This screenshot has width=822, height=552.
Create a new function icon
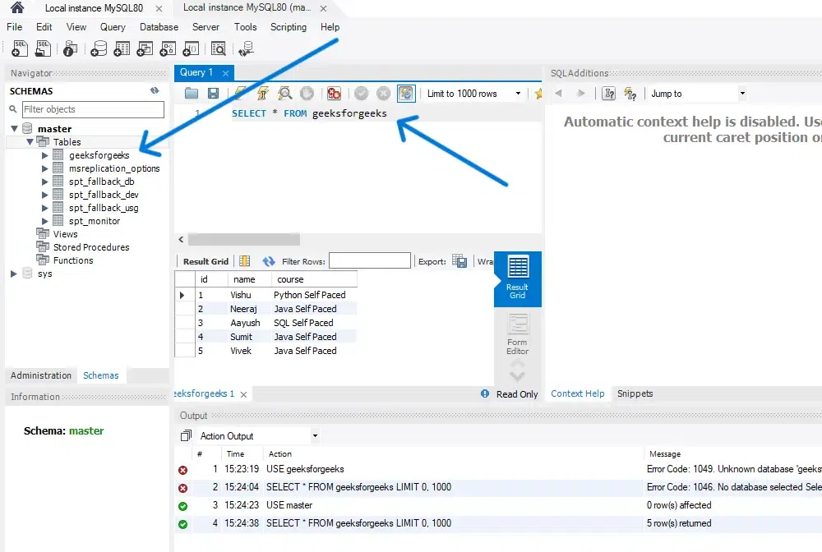tap(191, 48)
